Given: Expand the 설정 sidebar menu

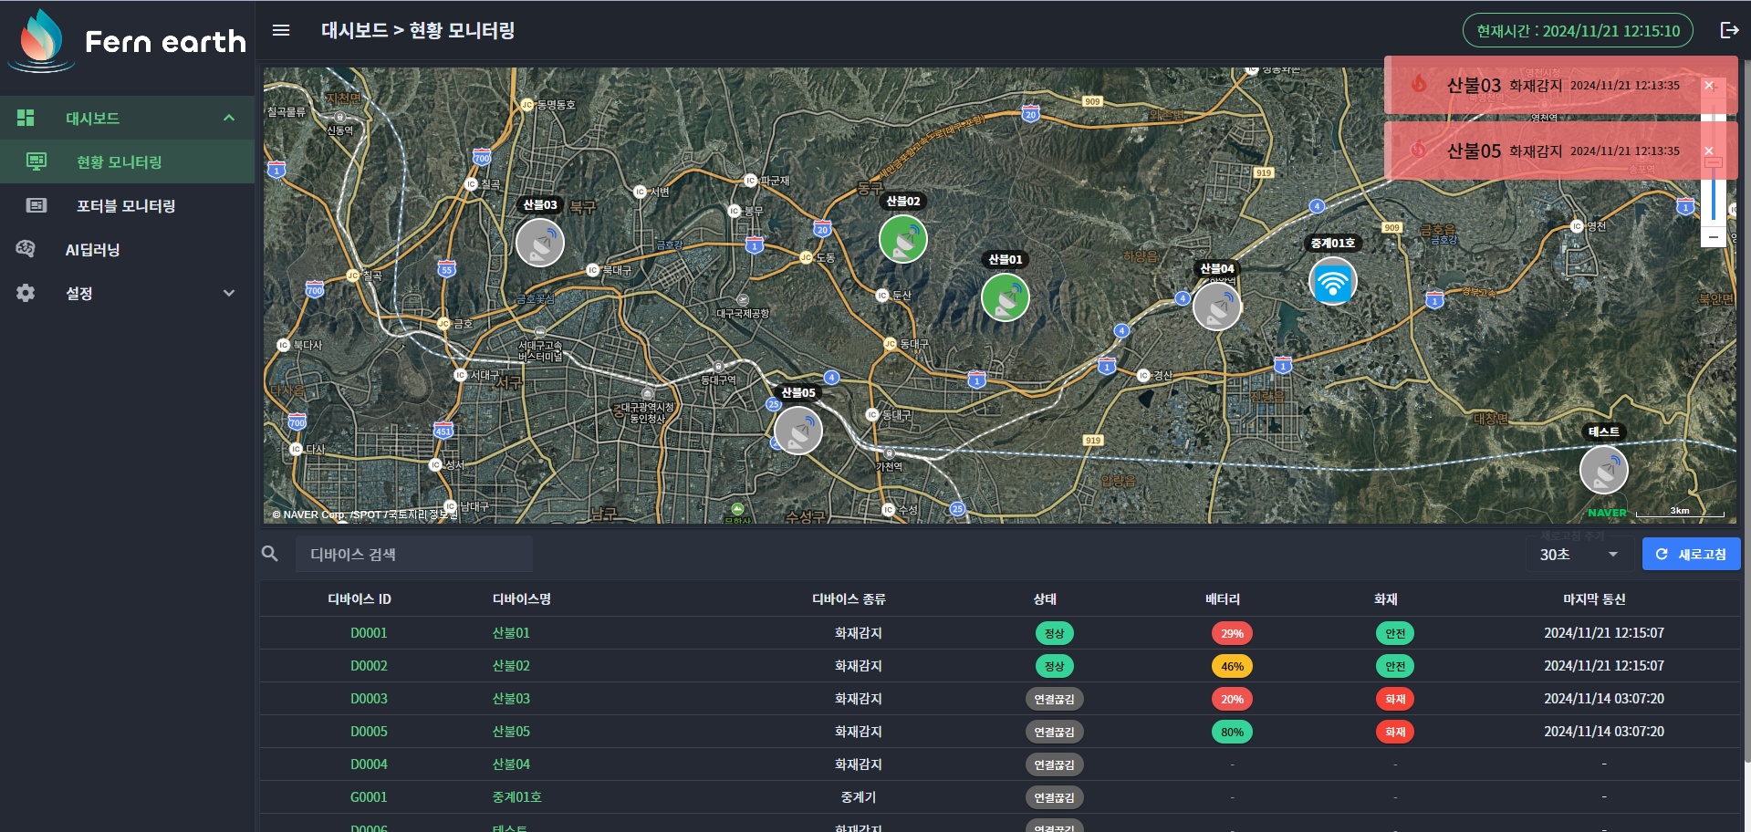Looking at the screenshot, I should point(229,293).
